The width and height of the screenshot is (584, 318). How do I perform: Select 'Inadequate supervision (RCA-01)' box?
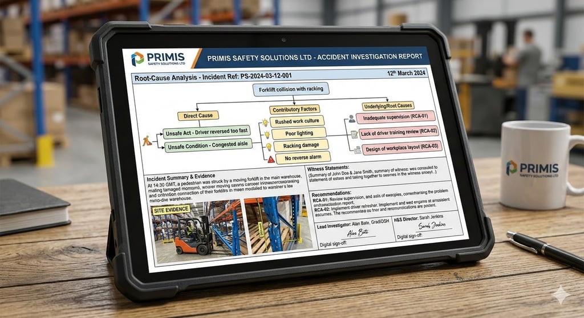pos(395,117)
